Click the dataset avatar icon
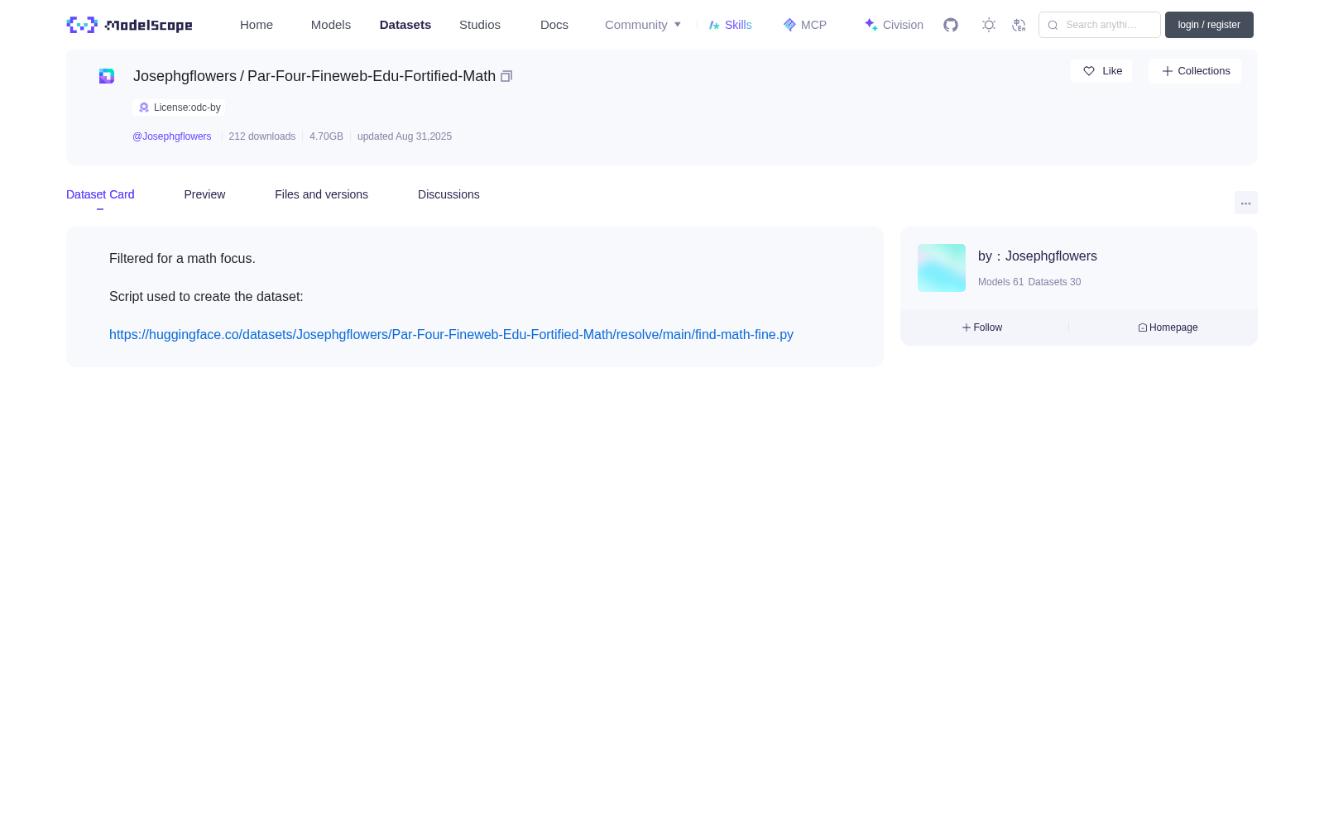The width and height of the screenshot is (1324, 827). tap(107, 76)
